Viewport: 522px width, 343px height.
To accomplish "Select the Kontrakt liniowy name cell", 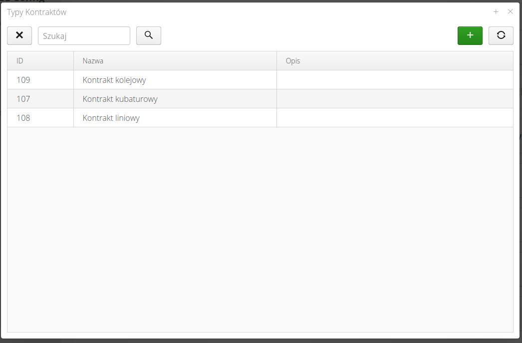I will coord(111,118).
